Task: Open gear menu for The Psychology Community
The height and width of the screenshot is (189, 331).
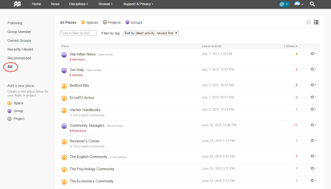Action: (x=313, y=168)
